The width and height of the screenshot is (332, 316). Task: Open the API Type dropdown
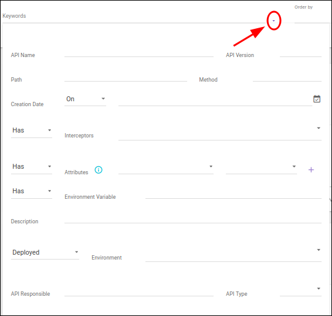[x=301, y=290]
